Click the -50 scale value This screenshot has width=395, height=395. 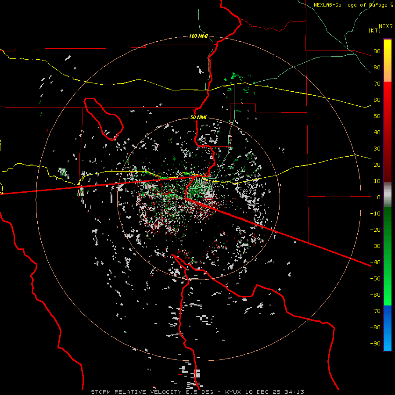coord(375,279)
